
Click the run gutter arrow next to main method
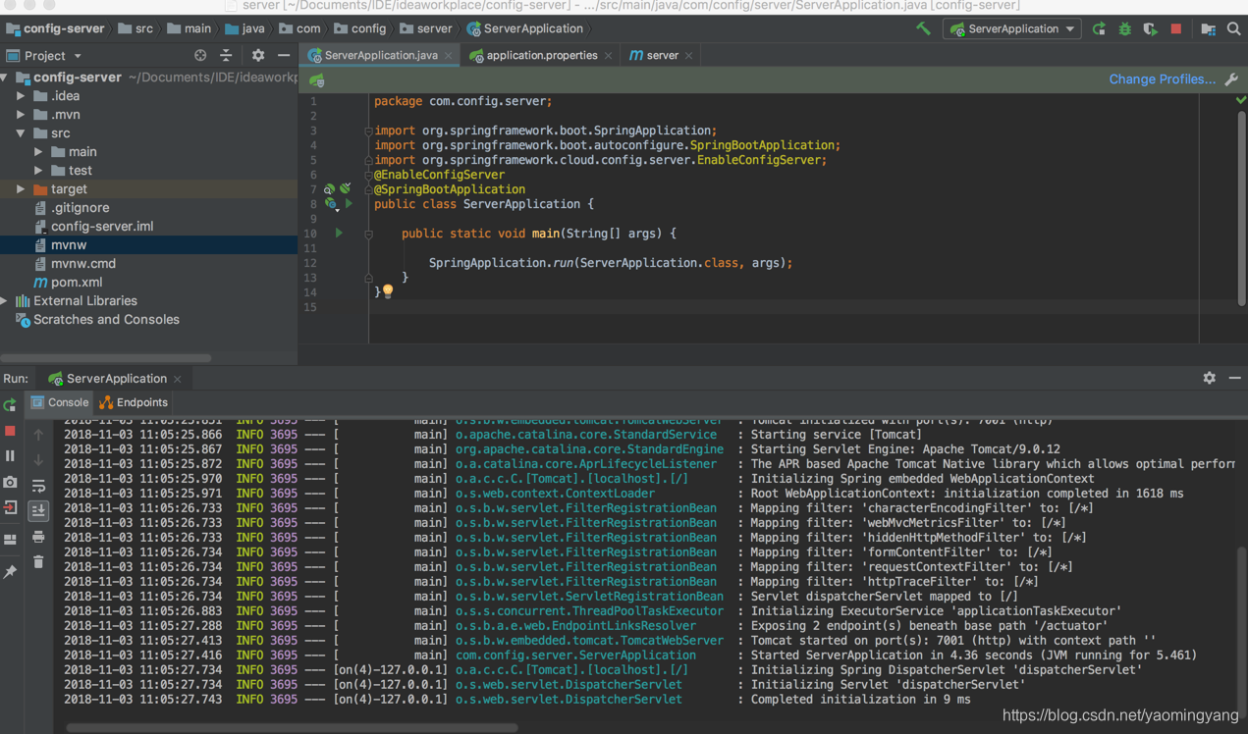[x=339, y=234]
